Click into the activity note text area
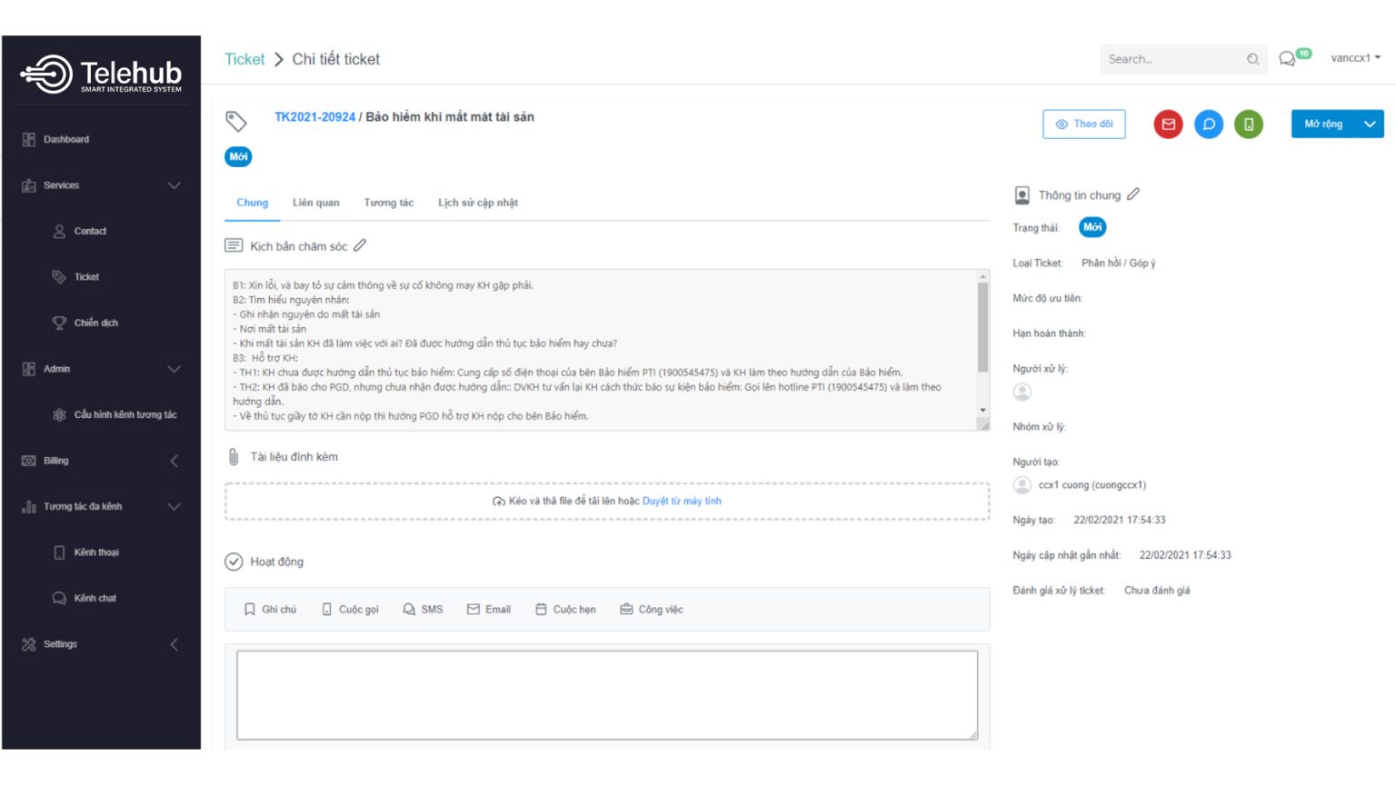The height and width of the screenshot is (785, 1396). point(606,694)
